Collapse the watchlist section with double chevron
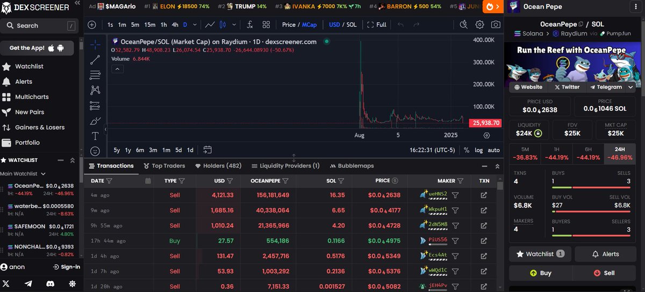Image resolution: width=645 pixels, height=292 pixels. [73, 160]
